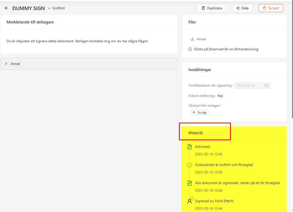Click the Nej verification value

click(220, 96)
